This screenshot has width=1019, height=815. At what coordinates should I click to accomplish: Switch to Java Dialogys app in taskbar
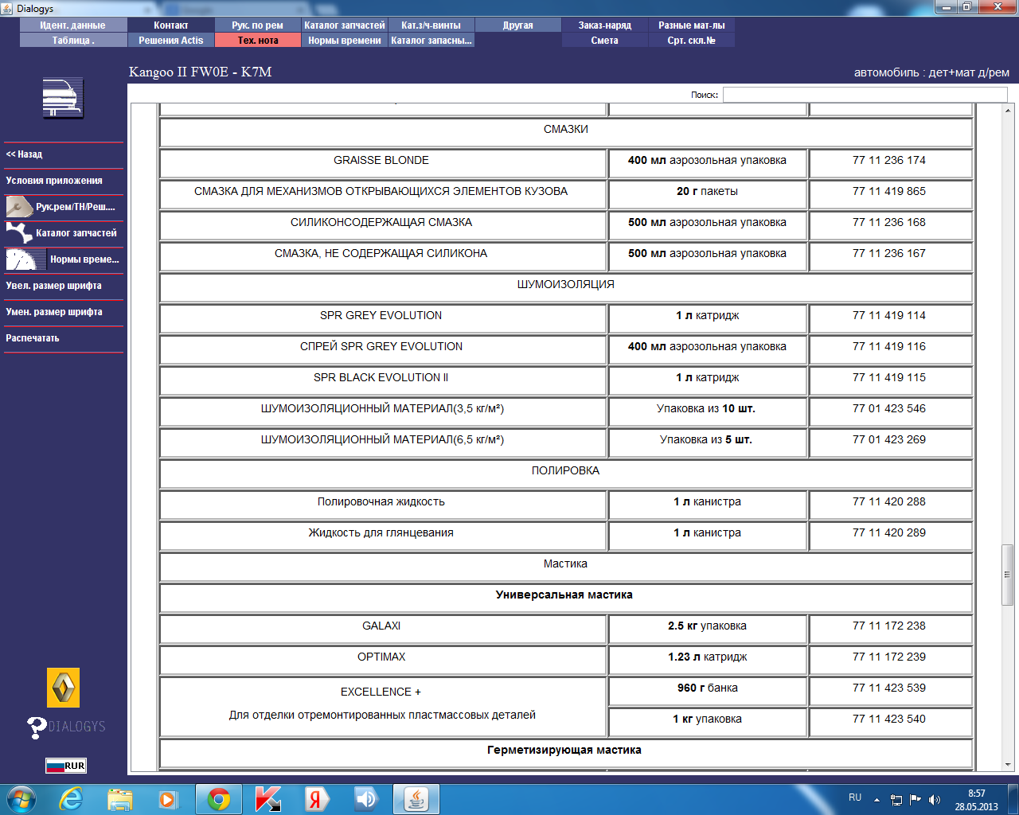pos(416,799)
